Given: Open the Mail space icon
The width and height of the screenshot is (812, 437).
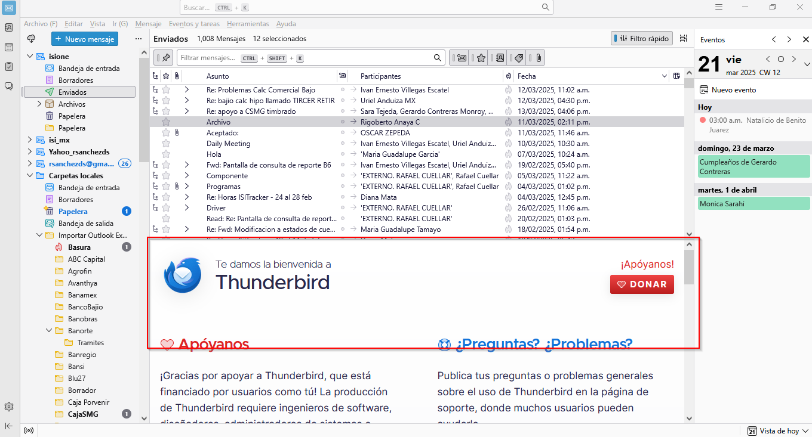Looking at the screenshot, I should (x=9, y=8).
